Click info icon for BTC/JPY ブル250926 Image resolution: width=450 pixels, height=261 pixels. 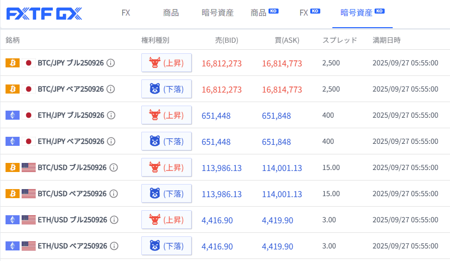coord(111,63)
